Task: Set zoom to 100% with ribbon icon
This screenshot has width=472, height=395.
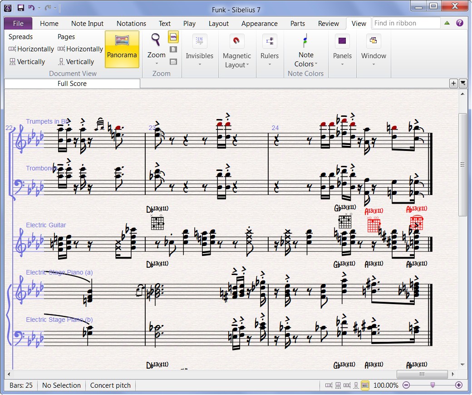Action: [173, 37]
